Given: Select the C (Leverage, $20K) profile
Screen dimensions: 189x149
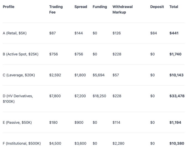Looking at the screenshot, I should (19, 75).
